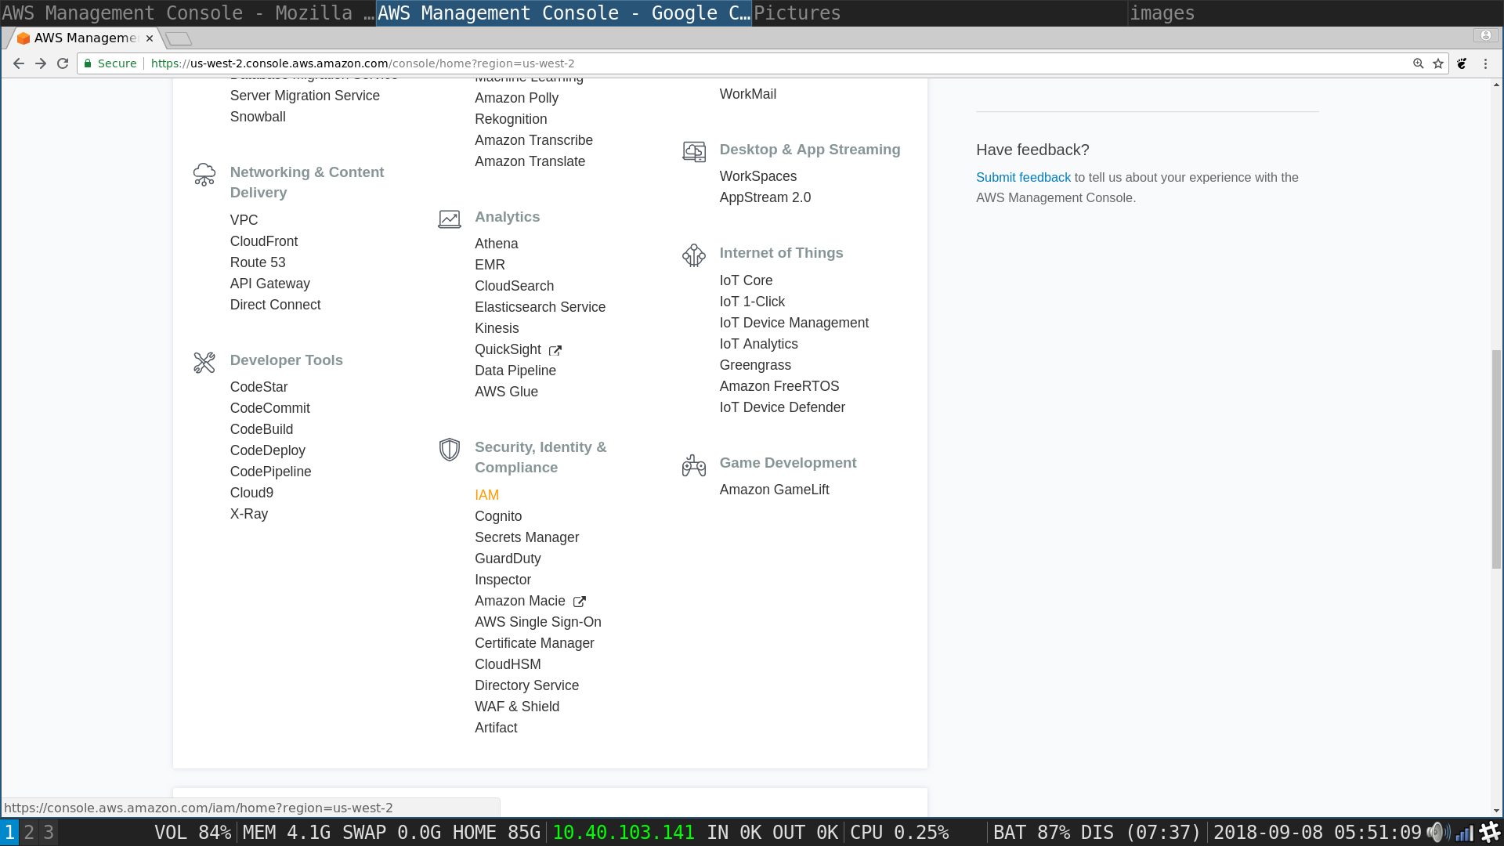The image size is (1504, 846).
Task: Switch to the Pictures window in taskbar
Action: point(797,13)
